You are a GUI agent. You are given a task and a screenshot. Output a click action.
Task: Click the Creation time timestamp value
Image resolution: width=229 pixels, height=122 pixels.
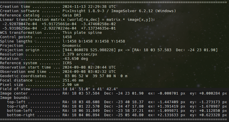point(89,7)
